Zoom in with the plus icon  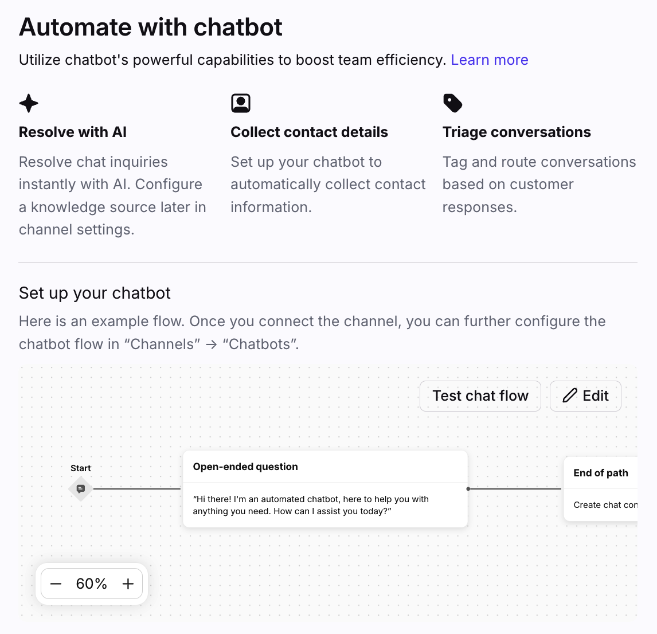tap(128, 584)
